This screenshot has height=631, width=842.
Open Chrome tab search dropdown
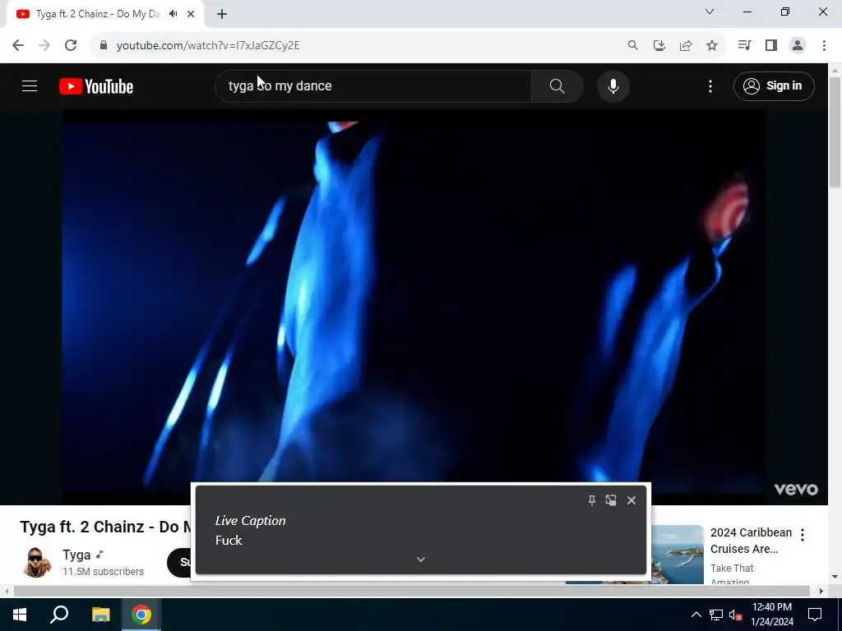[710, 12]
